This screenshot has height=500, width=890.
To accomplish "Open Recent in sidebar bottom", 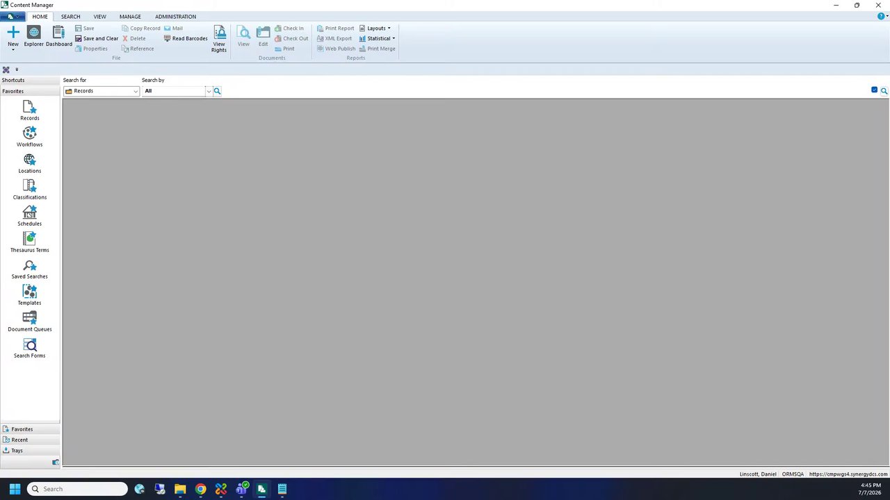I will tap(30, 440).
